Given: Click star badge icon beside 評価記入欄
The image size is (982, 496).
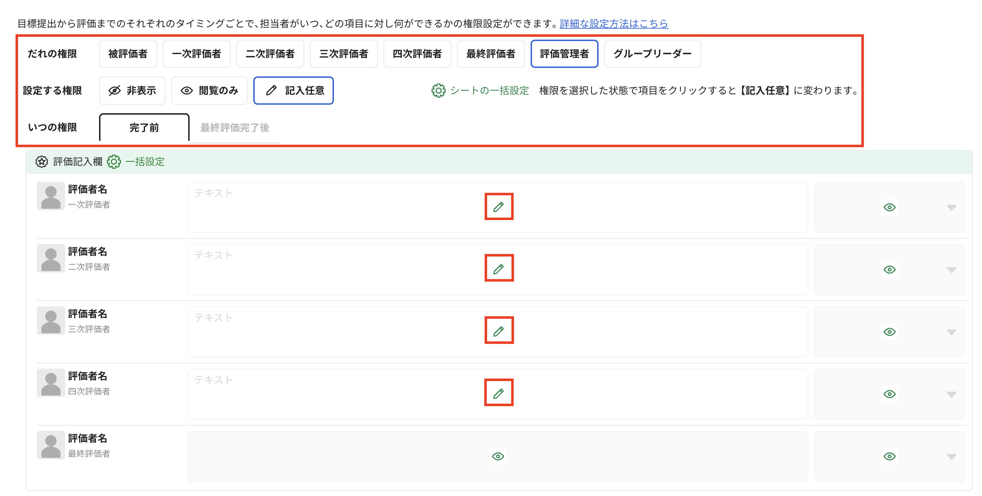Looking at the screenshot, I should (41, 162).
